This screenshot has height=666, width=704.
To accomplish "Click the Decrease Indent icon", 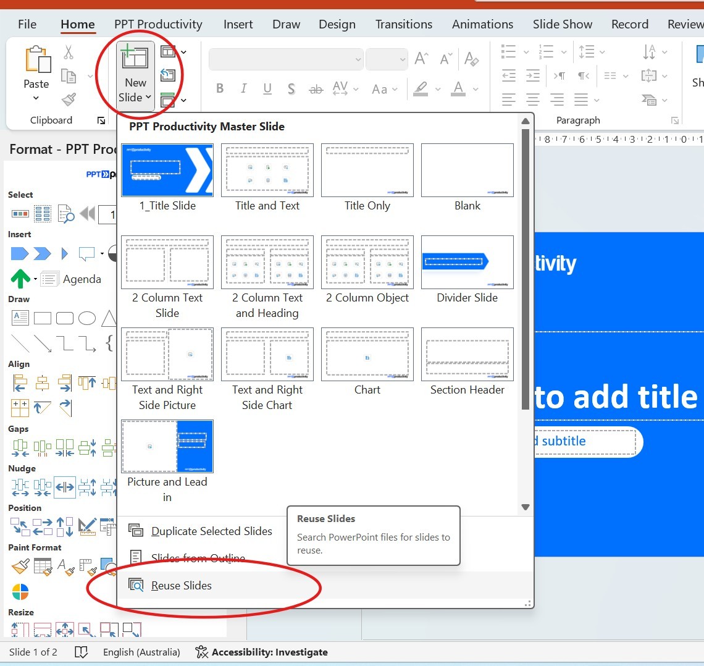I will [x=509, y=75].
